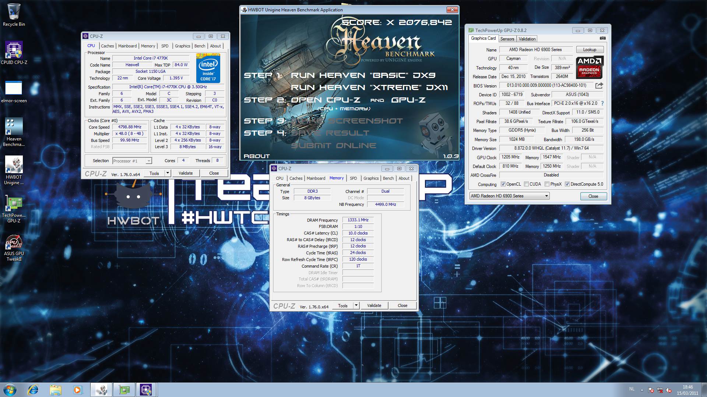Switch to Caches tab in CPU-Z CPU window
Image resolution: width=707 pixels, height=397 pixels.
pos(107,46)
